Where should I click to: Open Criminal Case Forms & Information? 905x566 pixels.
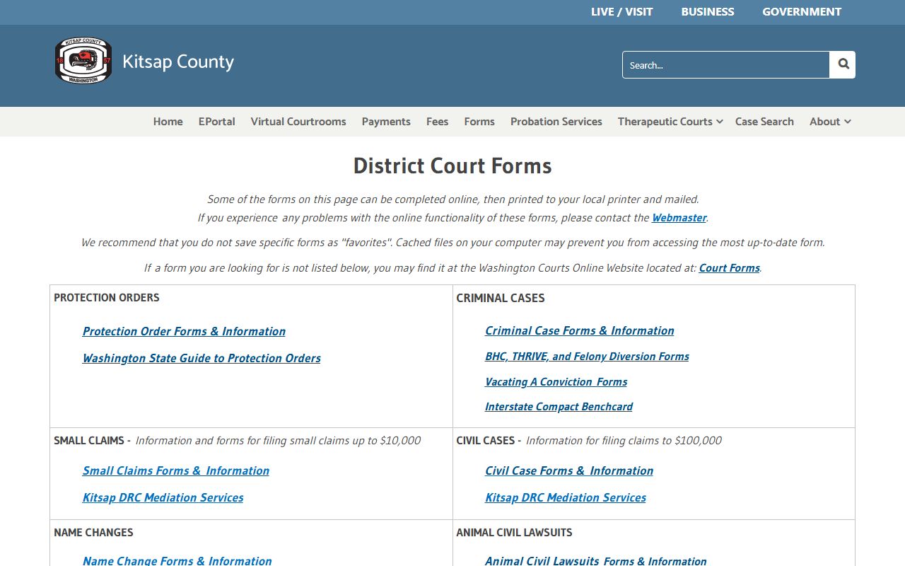[579, 330]
